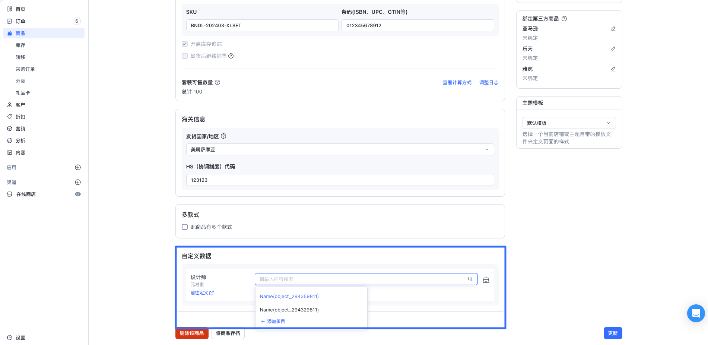Open the 首页 home icon in sidebar
This screenshot has height=345, width=708.
pos(10,9)
